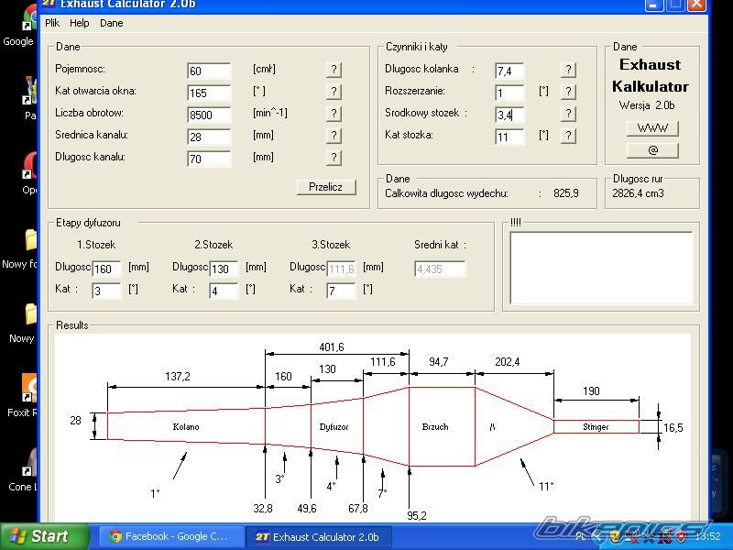Screen dimensions: 733x550
Task: Click the upper Nowy folder desktop icon
Action: (30, 239)
